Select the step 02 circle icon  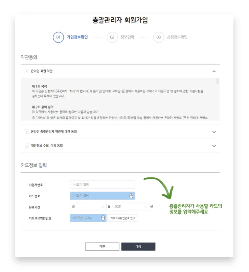[112, 37]
